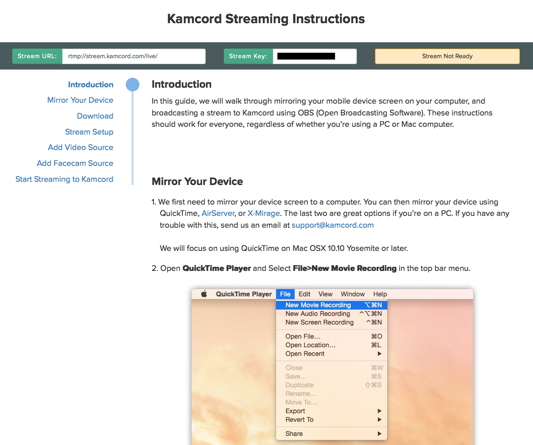Select the Add Facecam Source link
The image size is (533, 445).
[75, 163]
